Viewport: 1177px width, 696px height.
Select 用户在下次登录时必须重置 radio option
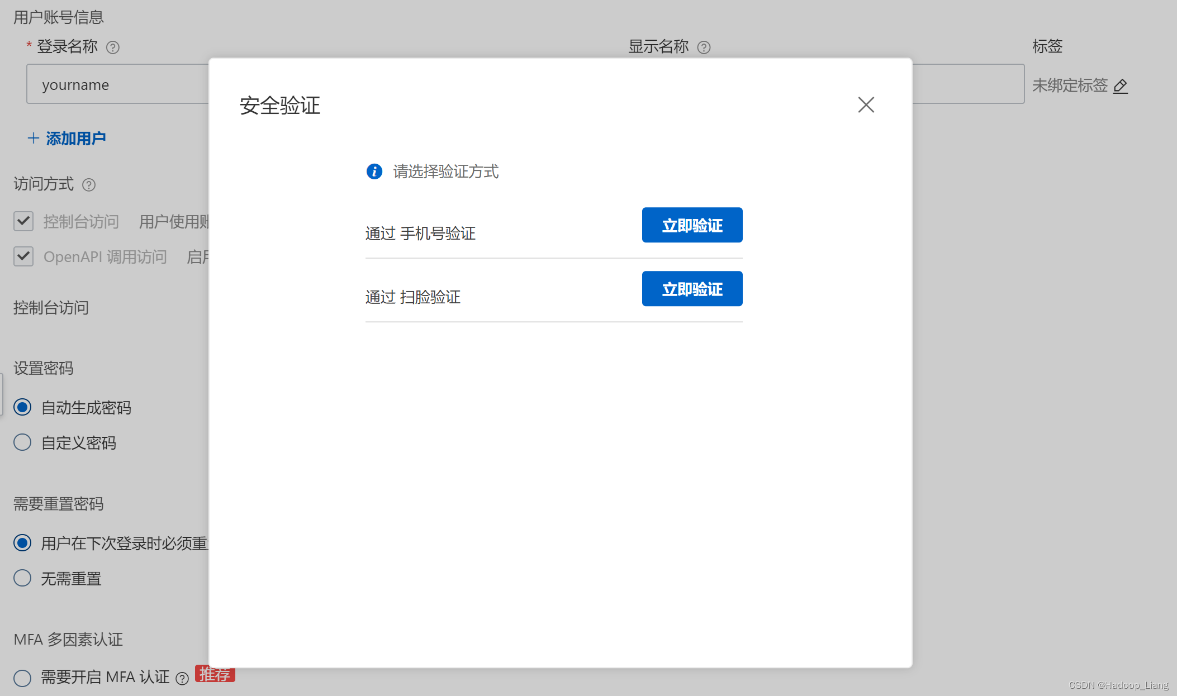(x=22, y=543)
